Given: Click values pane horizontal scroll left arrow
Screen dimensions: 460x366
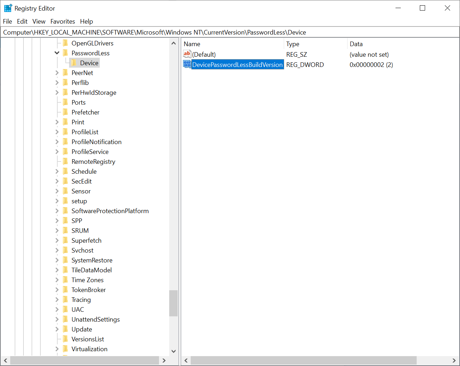Looking at the screenshot, I should pos(186,360).
